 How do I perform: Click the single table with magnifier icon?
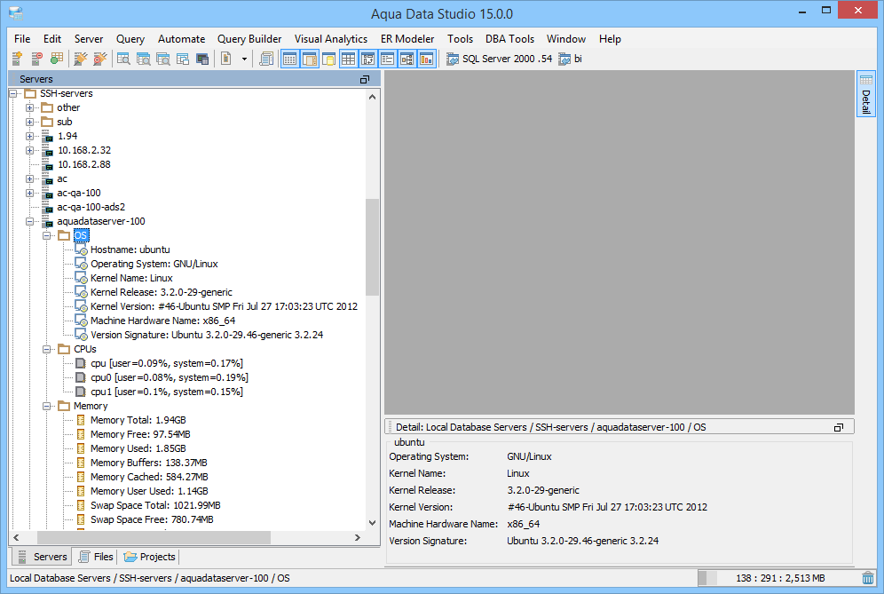click(123, 59)
